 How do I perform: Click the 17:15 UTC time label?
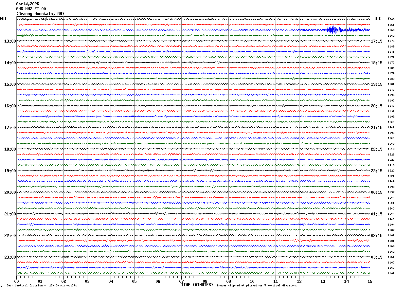[x=376, y=41]
